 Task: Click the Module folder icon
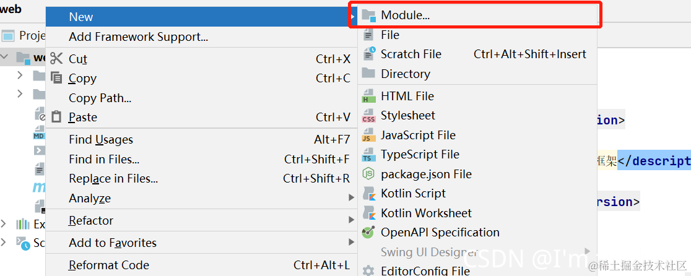pyautogui.click(x=368, y=16)
